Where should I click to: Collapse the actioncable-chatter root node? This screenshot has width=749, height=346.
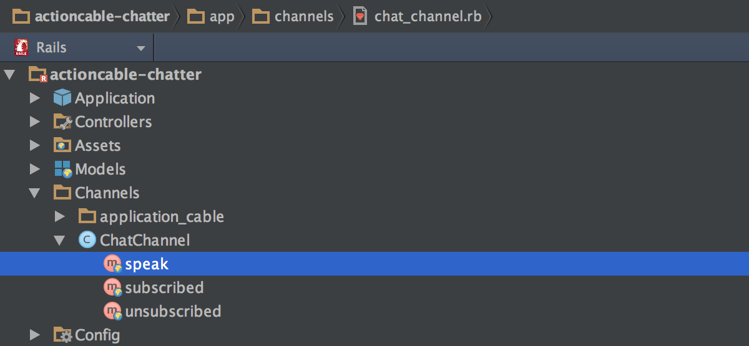(x=9, y=75)
